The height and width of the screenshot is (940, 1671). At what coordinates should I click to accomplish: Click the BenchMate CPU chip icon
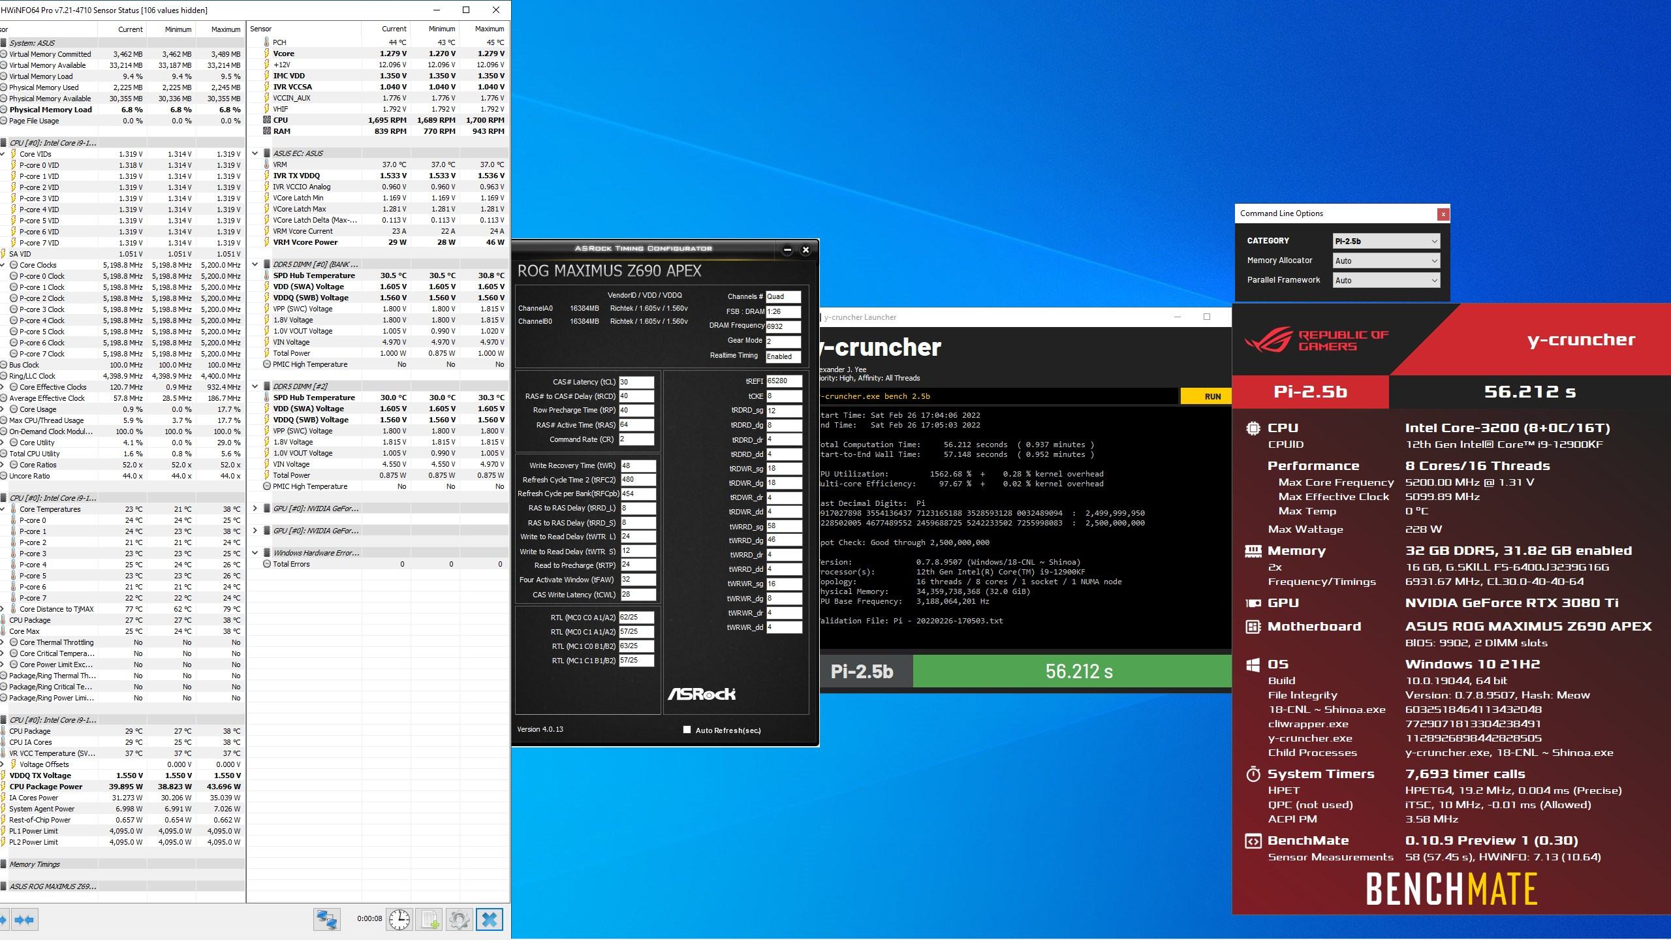[x=1253, y=429]
